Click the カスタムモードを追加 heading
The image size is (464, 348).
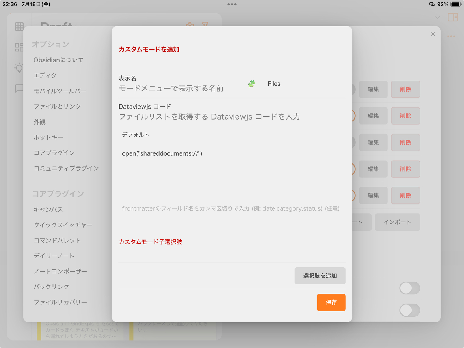point(149,49)
